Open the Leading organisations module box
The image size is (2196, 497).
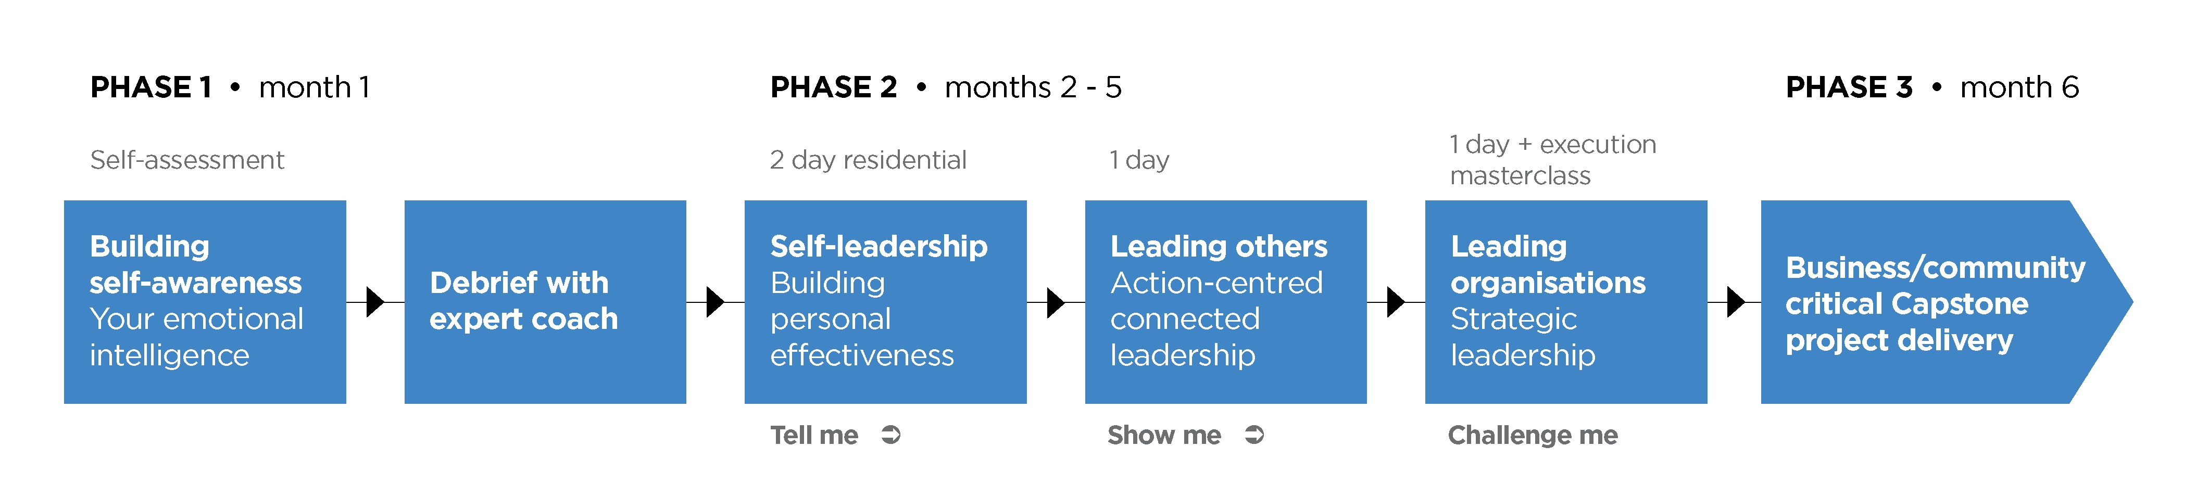(1566, 302)
